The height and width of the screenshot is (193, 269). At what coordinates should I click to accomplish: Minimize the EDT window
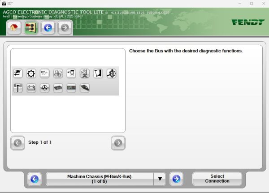[240, 4]
